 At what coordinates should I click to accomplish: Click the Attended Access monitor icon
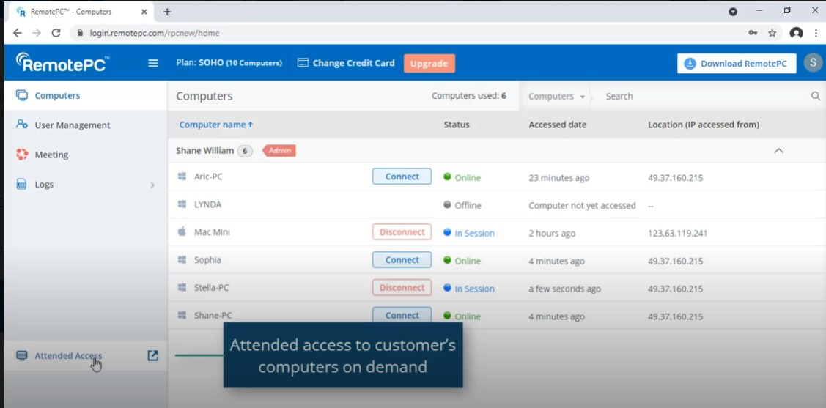tap(21, 355)
